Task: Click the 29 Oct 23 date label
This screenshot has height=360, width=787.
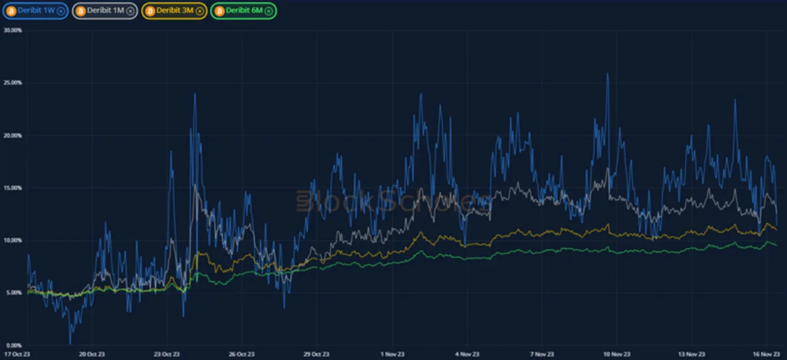Action: pyautogui.click(x=317, y=354)
